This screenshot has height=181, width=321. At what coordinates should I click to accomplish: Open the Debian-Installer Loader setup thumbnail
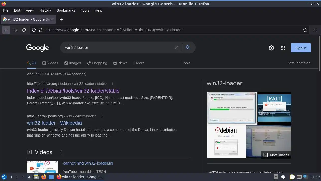tap(232, 108)
